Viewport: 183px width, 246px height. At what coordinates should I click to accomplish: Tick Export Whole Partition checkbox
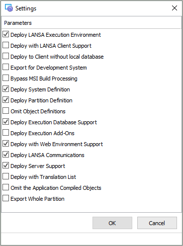click(6, 198)
